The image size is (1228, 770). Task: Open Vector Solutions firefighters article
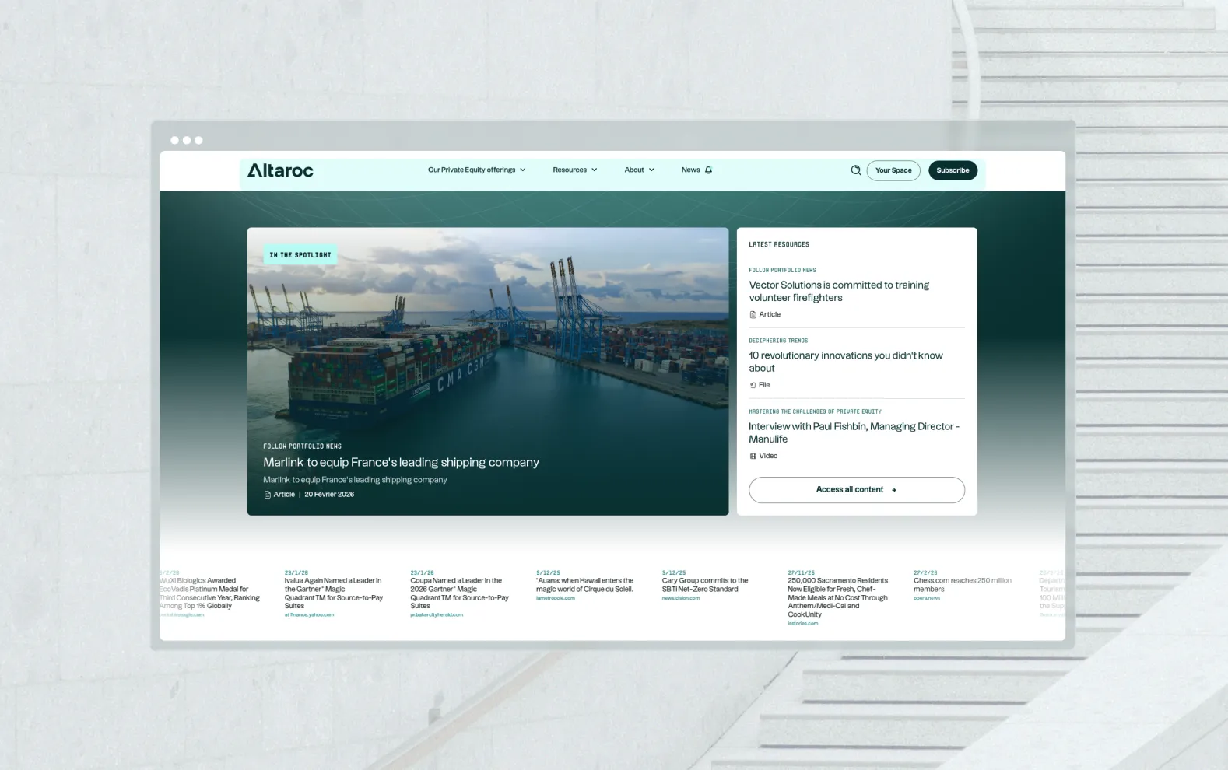point(839,292)
